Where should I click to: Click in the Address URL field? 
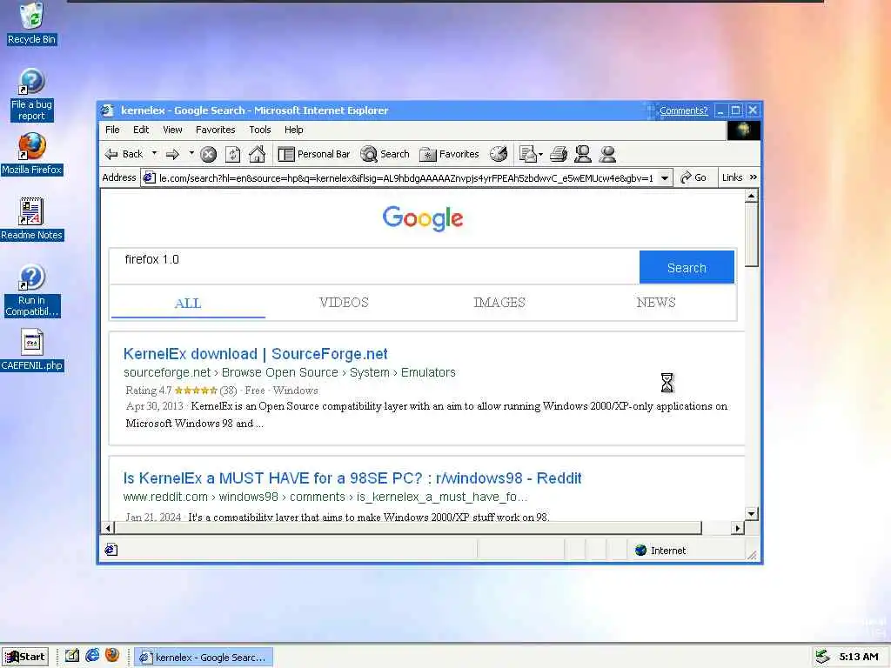(x=405, y=177)
